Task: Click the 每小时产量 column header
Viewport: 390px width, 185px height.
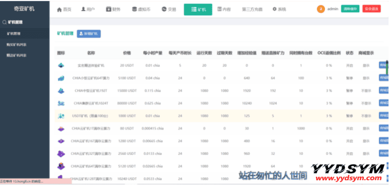Action: coord(153,53)
